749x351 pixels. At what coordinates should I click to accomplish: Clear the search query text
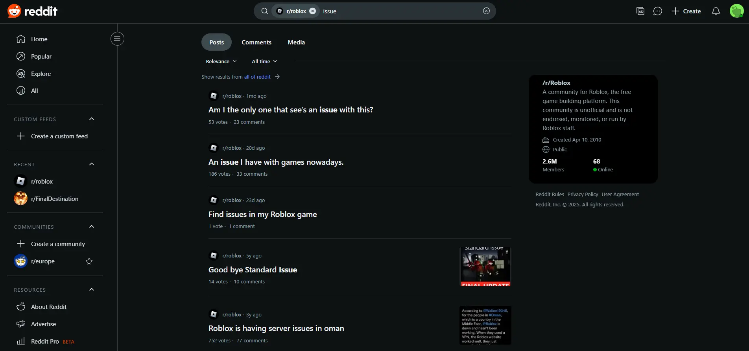tap(487, 11)
